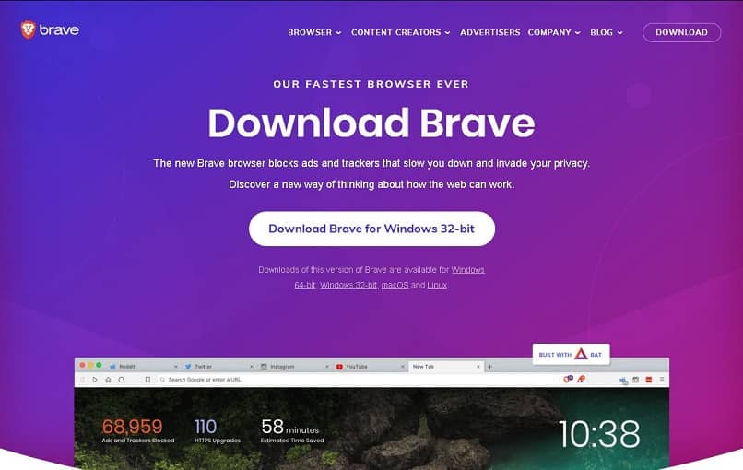Select the Instagram tab in mock browser
Image resolution: width=743 pixels, height=470 pixels.
tap(294, 366)
